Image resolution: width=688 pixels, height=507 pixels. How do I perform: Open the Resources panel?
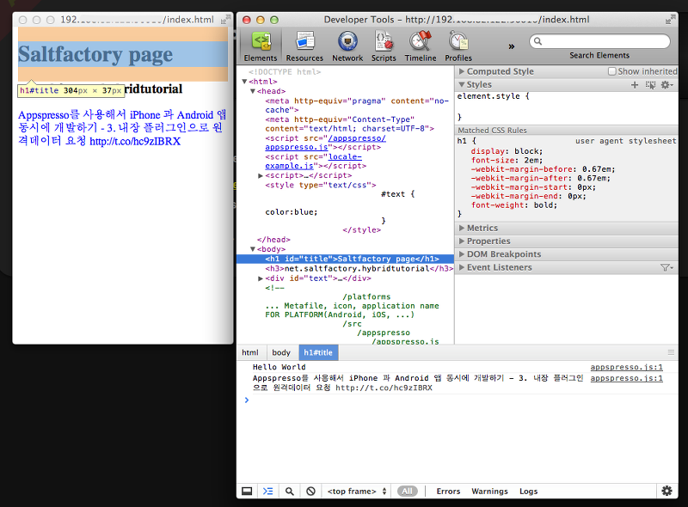pos(304,46)
